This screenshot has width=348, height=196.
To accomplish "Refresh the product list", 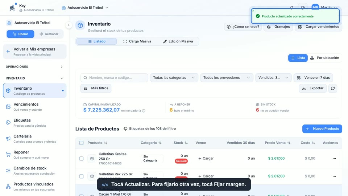I will (x=333, y=88).
